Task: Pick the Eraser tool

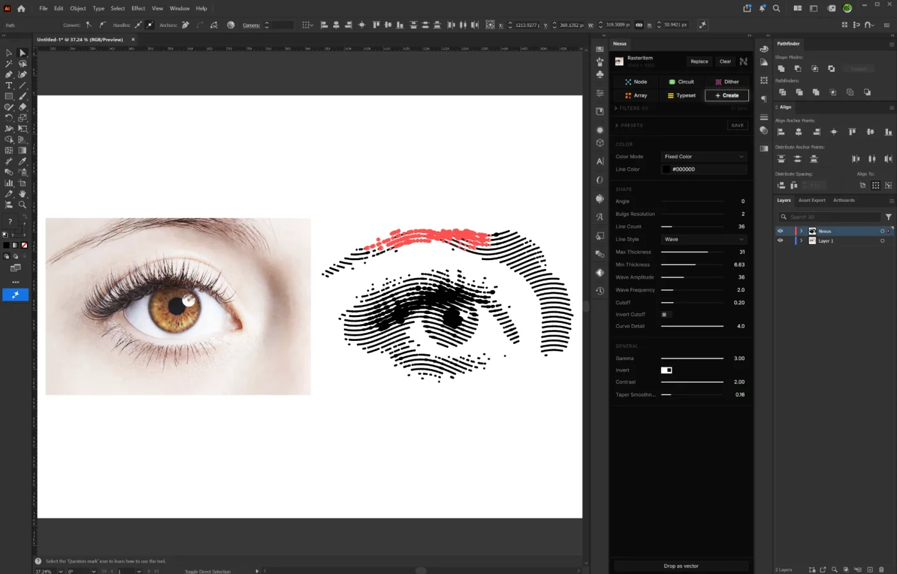Action: coord(22,107)
